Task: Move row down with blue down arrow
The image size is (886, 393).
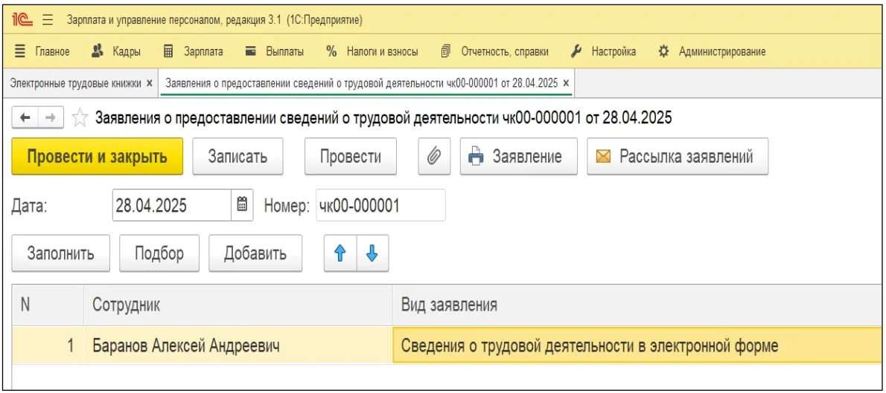Action: (372, 253)
